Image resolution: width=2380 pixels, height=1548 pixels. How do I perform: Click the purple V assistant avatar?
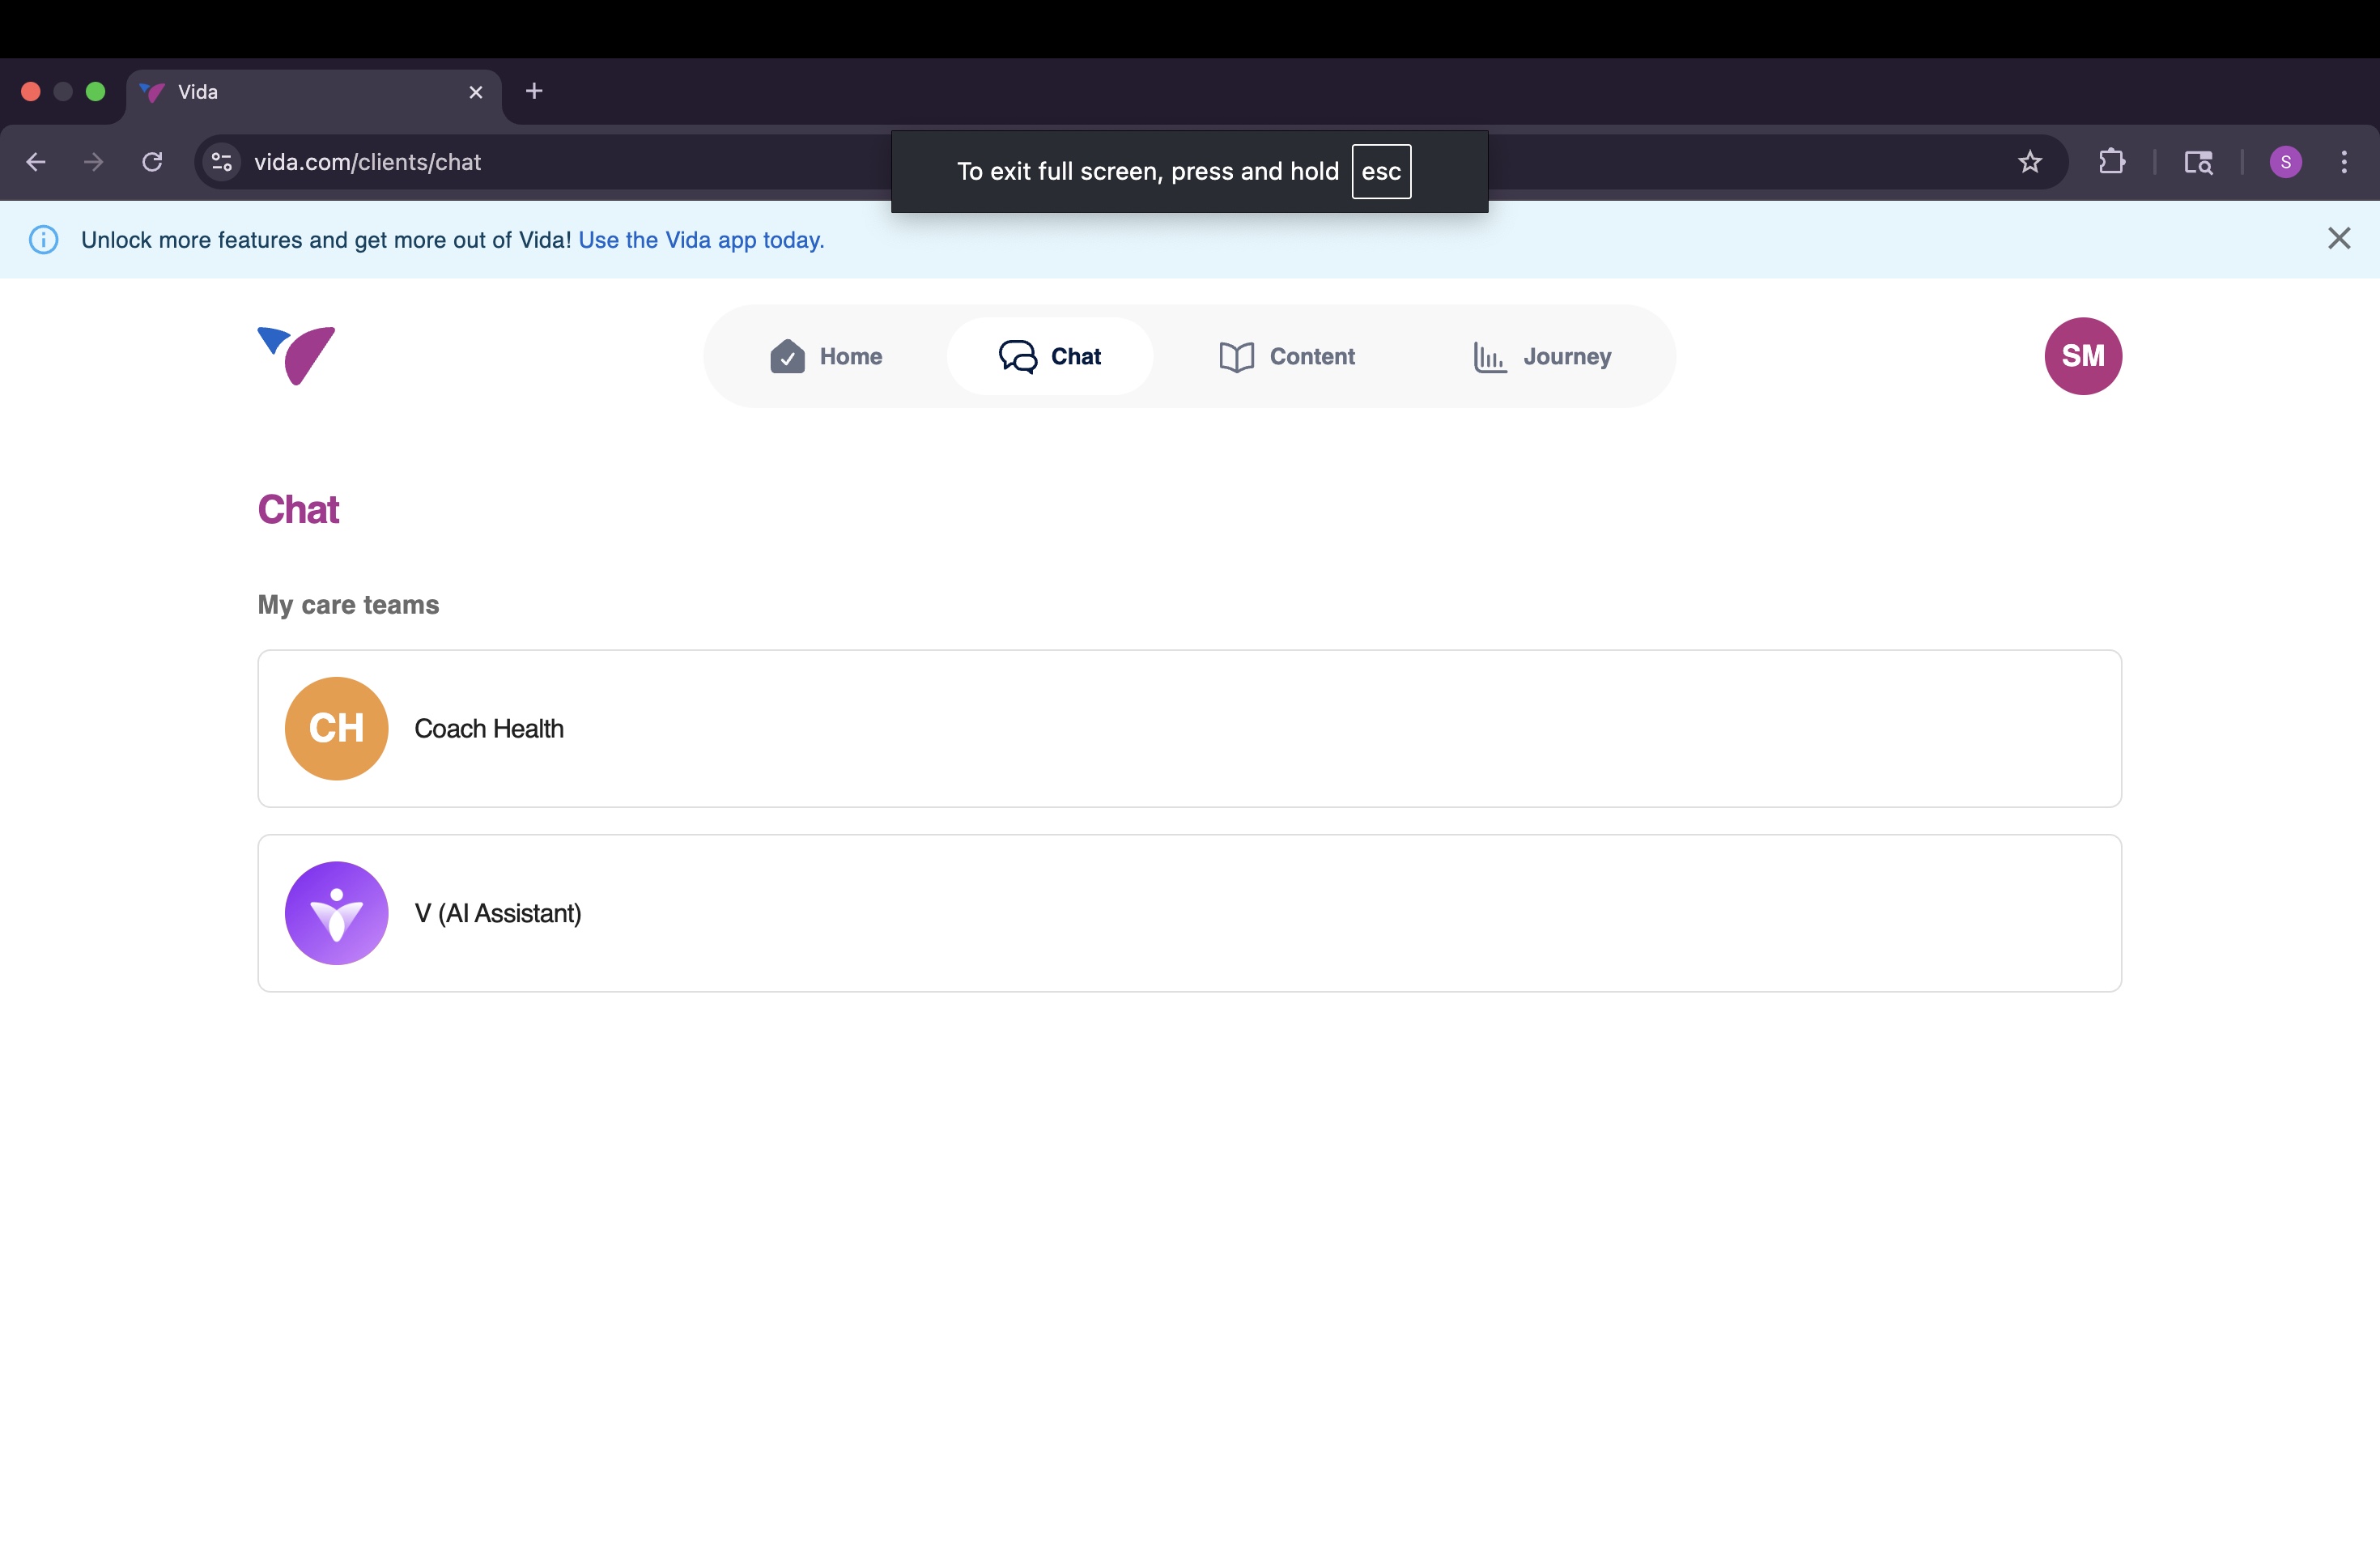[x=336, y=913]
